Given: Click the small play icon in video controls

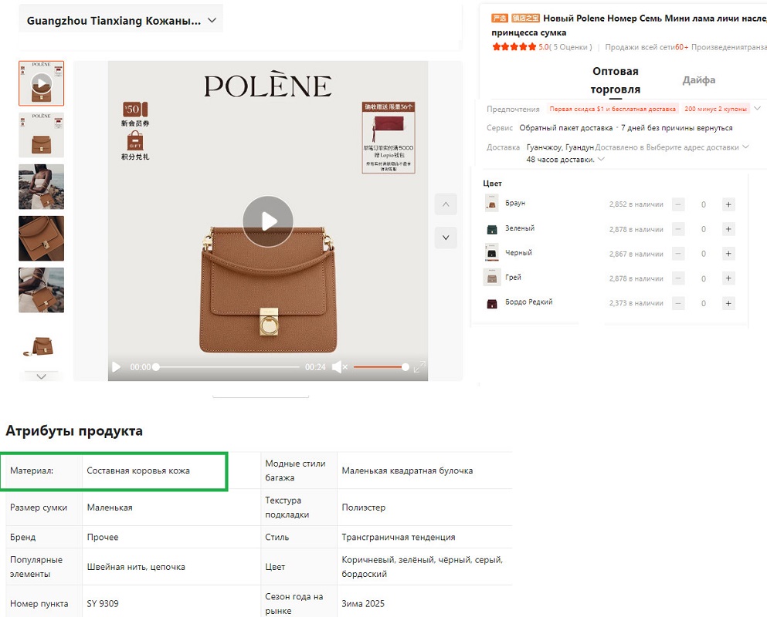Looking at the screenshot, I should [117, 367].
